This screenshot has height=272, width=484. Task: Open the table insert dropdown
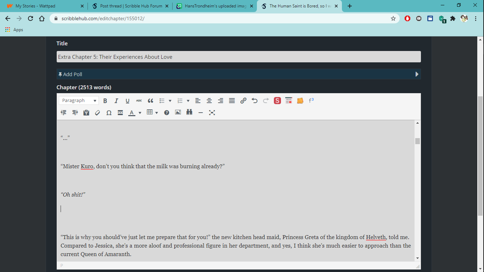point(157,113)
